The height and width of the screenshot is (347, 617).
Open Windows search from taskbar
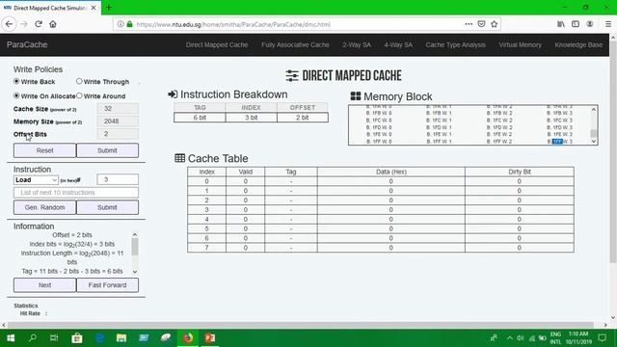pos(32,338)
